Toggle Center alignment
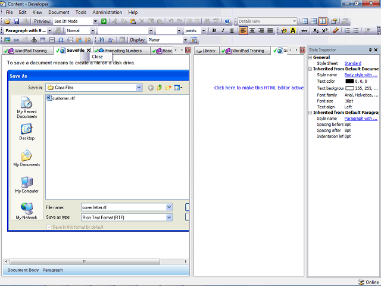Viewport: 381px width, 286px height. [252, 30]
